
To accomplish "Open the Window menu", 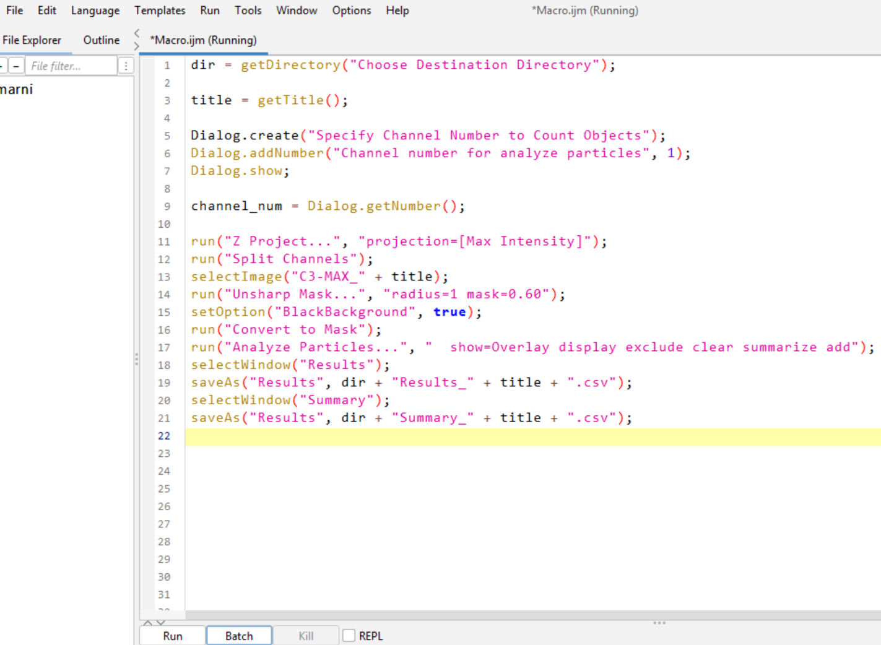I will click(297, 11).
